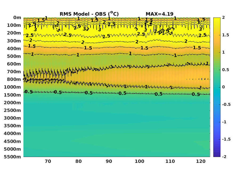Click the '4000m' depth axis label
Screen dimensions: 233x174
pos(13,133)
